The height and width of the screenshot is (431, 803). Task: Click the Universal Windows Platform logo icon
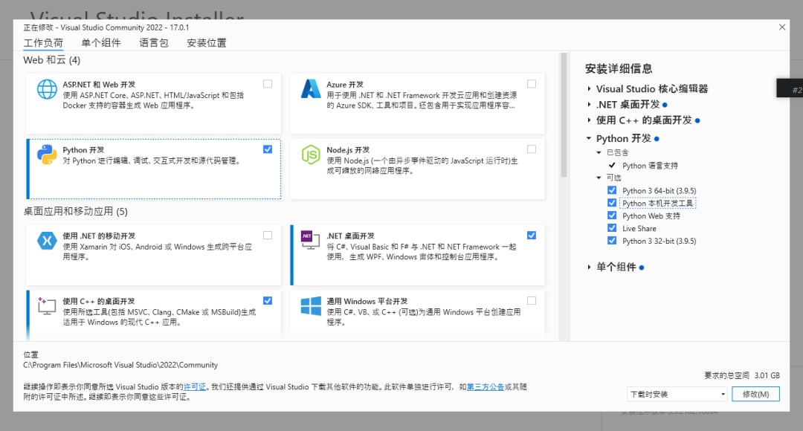[311, 306]
